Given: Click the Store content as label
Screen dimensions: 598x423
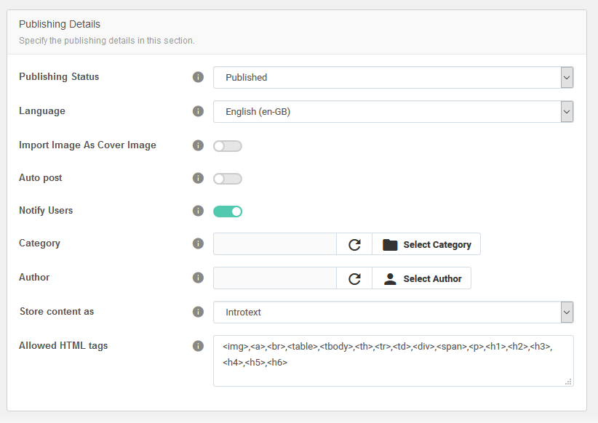Looking at the screenshot, I should click(57, 311).
